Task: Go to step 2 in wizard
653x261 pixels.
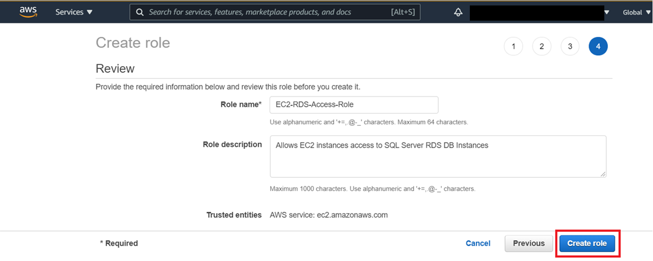Action: point(542,47)
